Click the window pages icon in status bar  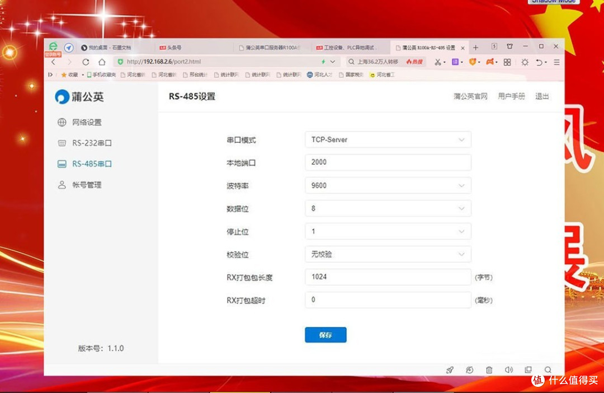[x=528, y=370]
